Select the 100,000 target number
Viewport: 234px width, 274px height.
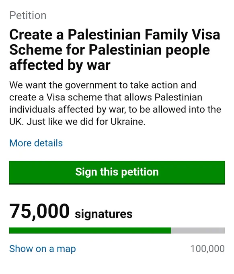[x=207, y=249]
